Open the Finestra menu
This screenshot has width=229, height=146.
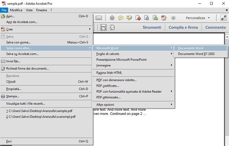click(41, 10)
